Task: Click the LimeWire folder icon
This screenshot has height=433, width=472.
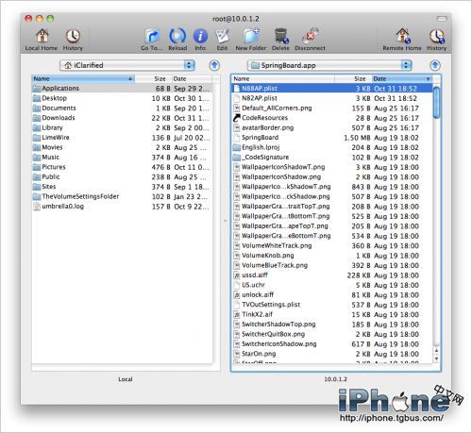Action: coord(37,138)
